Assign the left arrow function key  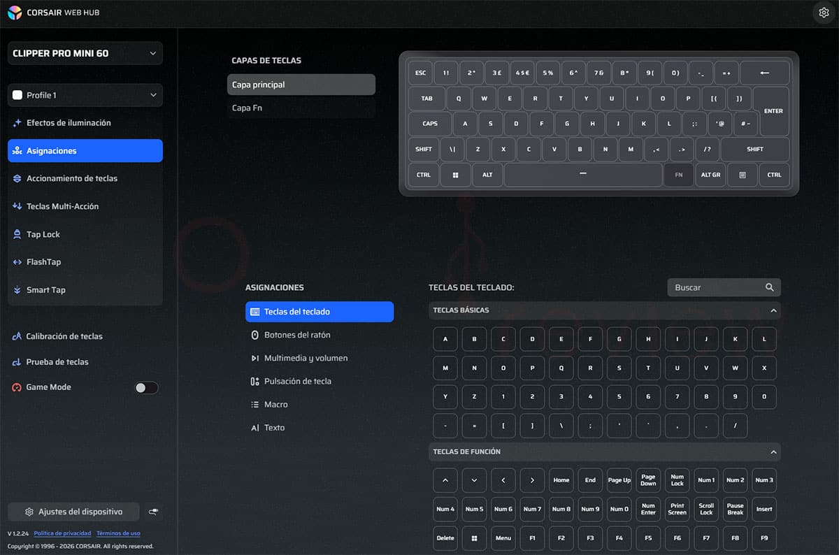click(x=503, y=480)
